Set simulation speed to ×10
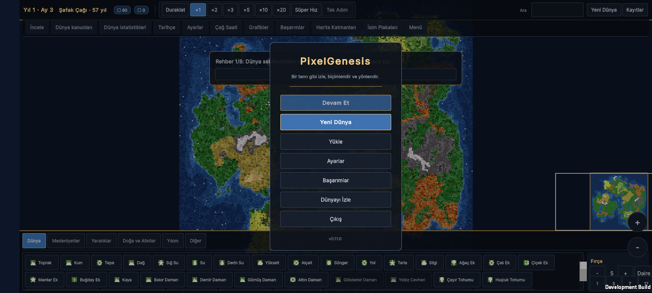The image size is (652, 293). (x=264, y=10)
